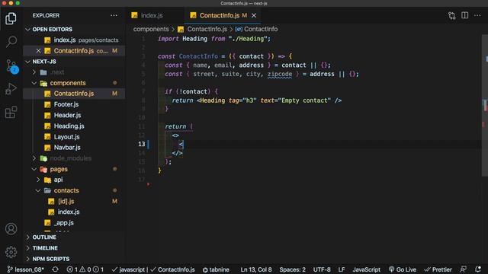Open Explorer's more actions ellipsis

(x=114, y=15)
